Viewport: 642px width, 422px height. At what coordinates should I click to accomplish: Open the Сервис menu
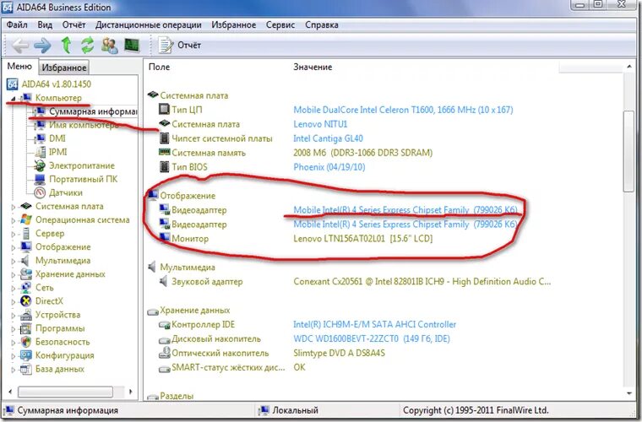[x=280, y=25]
